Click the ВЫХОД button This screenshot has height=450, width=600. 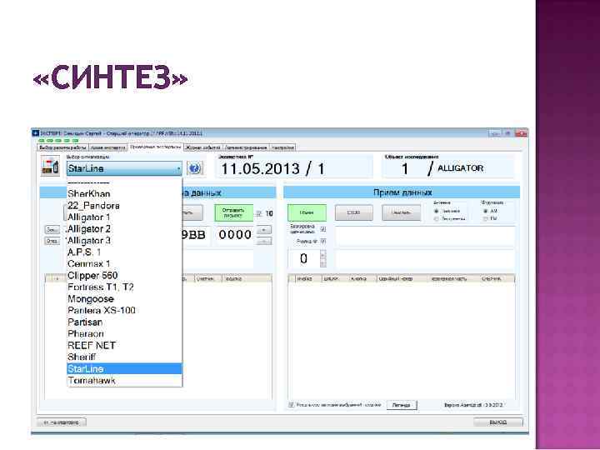tap(497, 422)
